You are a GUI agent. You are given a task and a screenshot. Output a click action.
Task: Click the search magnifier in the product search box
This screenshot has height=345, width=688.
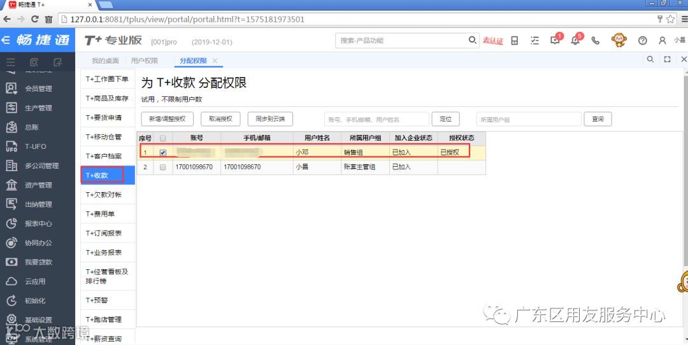click(x=472, y=40)
